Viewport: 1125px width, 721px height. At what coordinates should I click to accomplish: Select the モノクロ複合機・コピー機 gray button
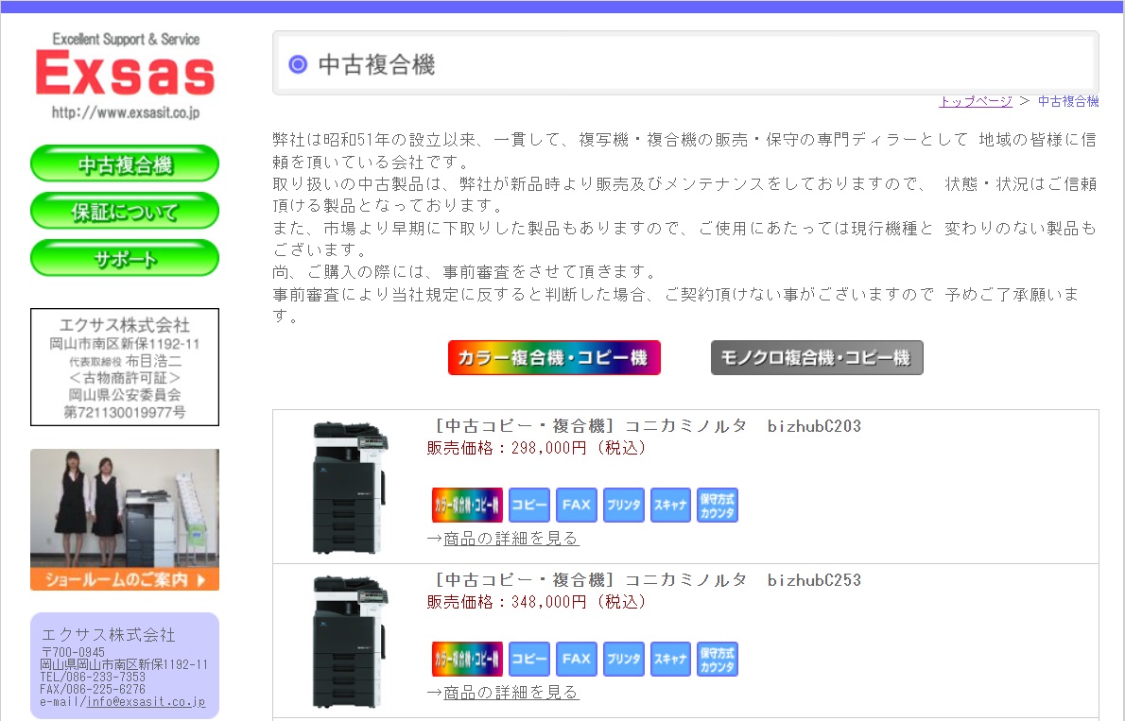[x=817, y=357]
